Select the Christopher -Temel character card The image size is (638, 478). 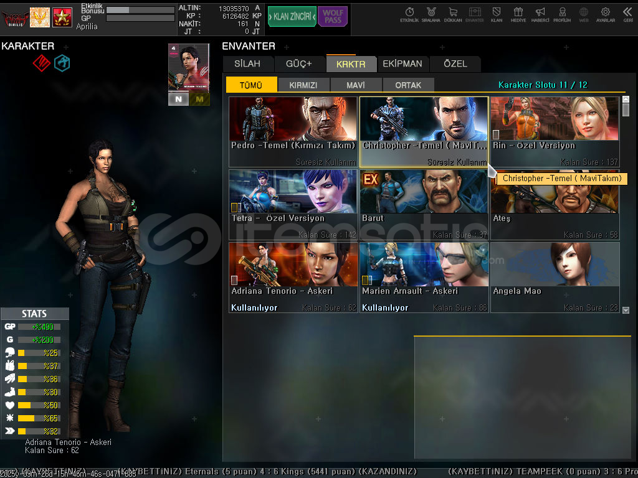(424, 132)
